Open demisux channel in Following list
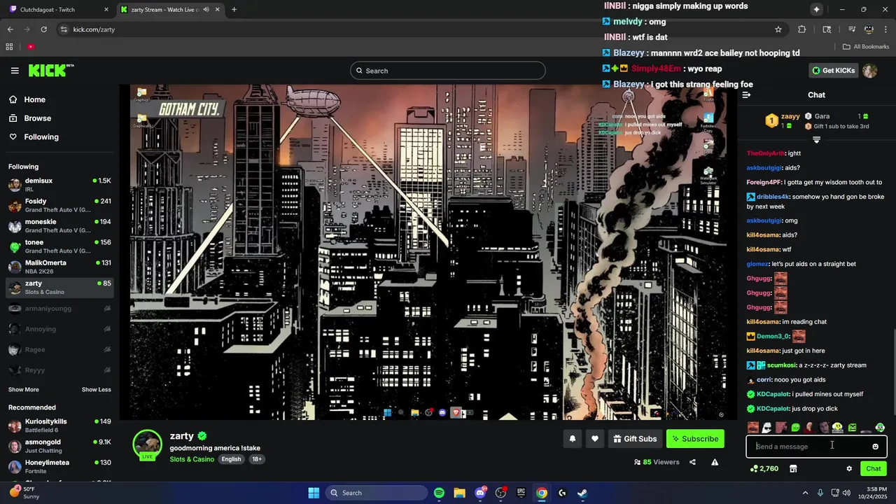Screen dimensions: 896x504 (59, 185)
